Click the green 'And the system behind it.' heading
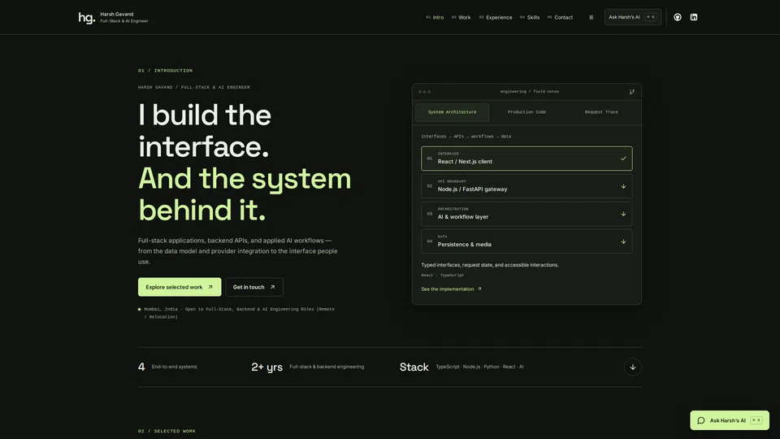Viewport: 780px width, 439px height. [x=245, y=194]
